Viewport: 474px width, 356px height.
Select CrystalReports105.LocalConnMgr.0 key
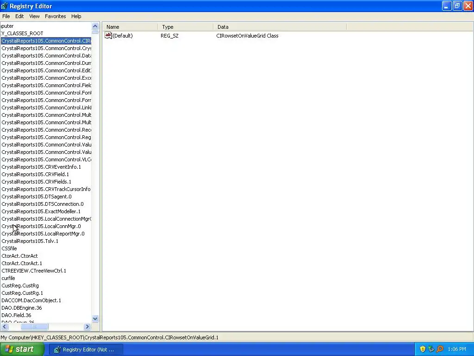pyautogui.click(x=41, y=226)
